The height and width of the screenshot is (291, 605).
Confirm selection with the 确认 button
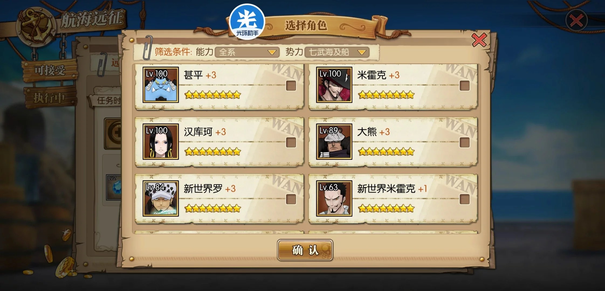click(305, 250)
